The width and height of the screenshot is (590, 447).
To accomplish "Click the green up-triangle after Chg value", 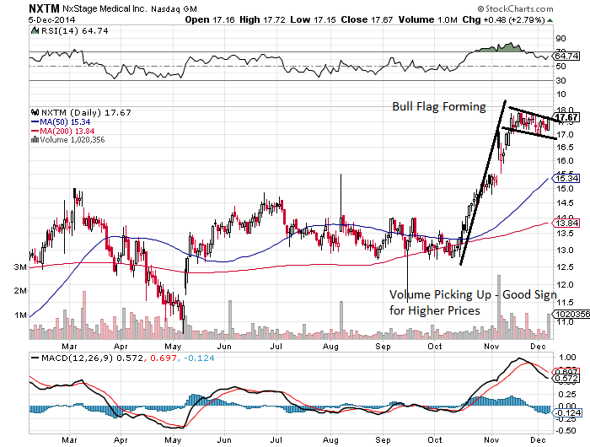I will (550, 20).
